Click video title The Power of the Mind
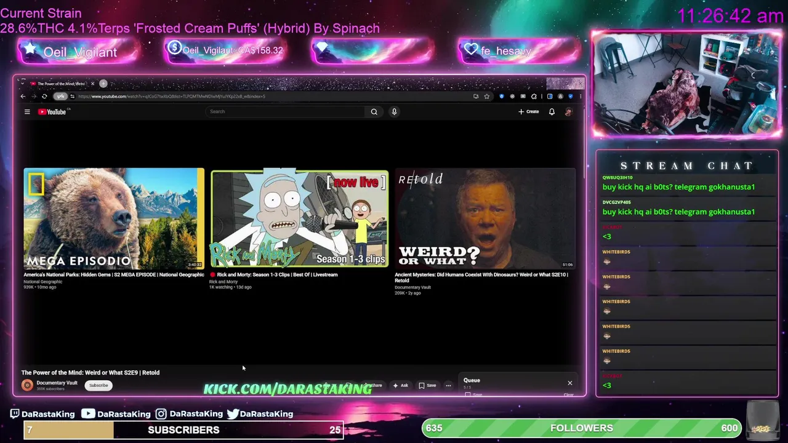 [90, 373]
